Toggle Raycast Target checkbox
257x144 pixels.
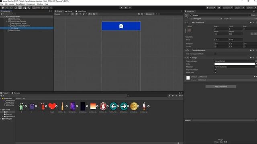(x=215, y=70)
